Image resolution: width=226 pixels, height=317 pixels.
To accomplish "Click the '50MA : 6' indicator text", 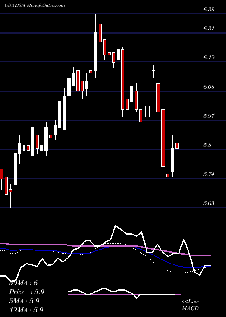I will [24, 283].
